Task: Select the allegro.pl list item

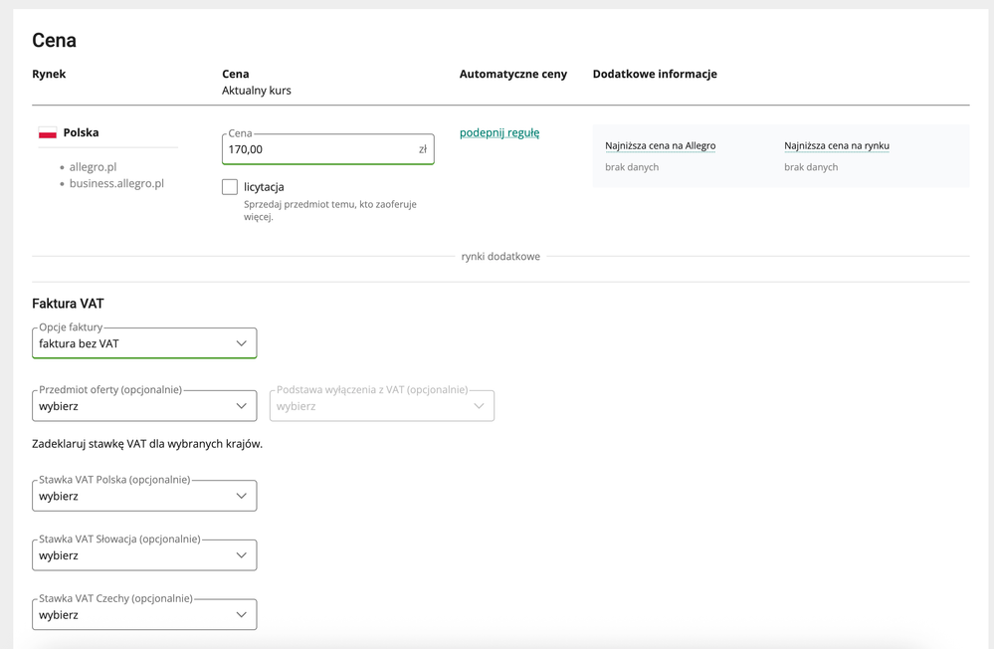Action: click(x=93, y=167)
